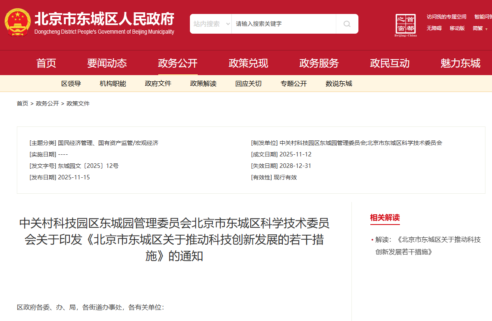492x321 pixels.
Task: Click the 请输入搜索关键字 input box
Action: [x=284, y=24]
